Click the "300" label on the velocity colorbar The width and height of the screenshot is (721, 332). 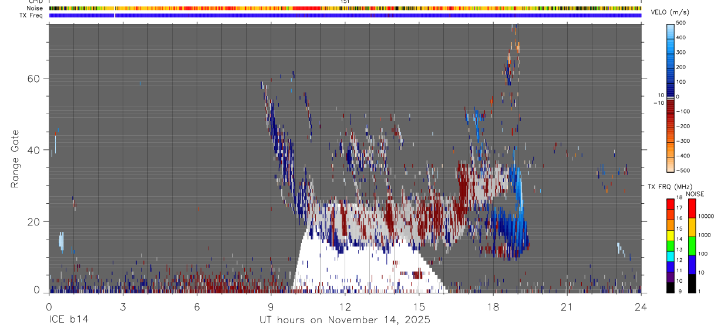[682, 52]
